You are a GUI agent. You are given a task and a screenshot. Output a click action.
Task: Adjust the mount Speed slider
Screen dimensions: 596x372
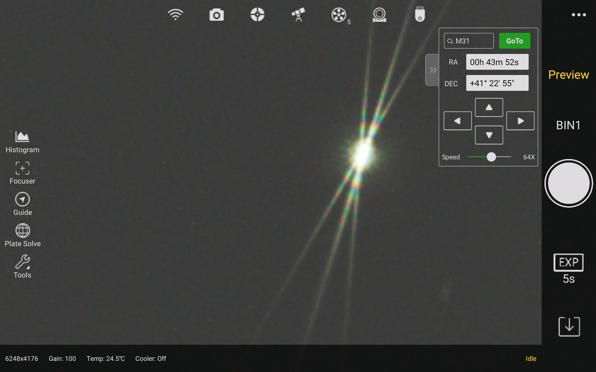491,157
